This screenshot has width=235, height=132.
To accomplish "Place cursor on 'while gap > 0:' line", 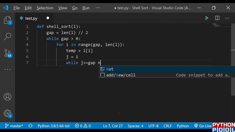I will point(64,38).
